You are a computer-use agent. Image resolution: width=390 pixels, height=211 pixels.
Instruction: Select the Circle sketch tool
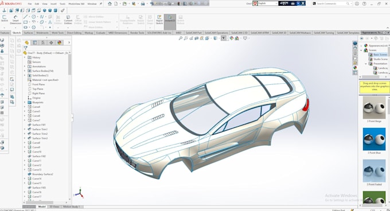[x=33, y=17]
